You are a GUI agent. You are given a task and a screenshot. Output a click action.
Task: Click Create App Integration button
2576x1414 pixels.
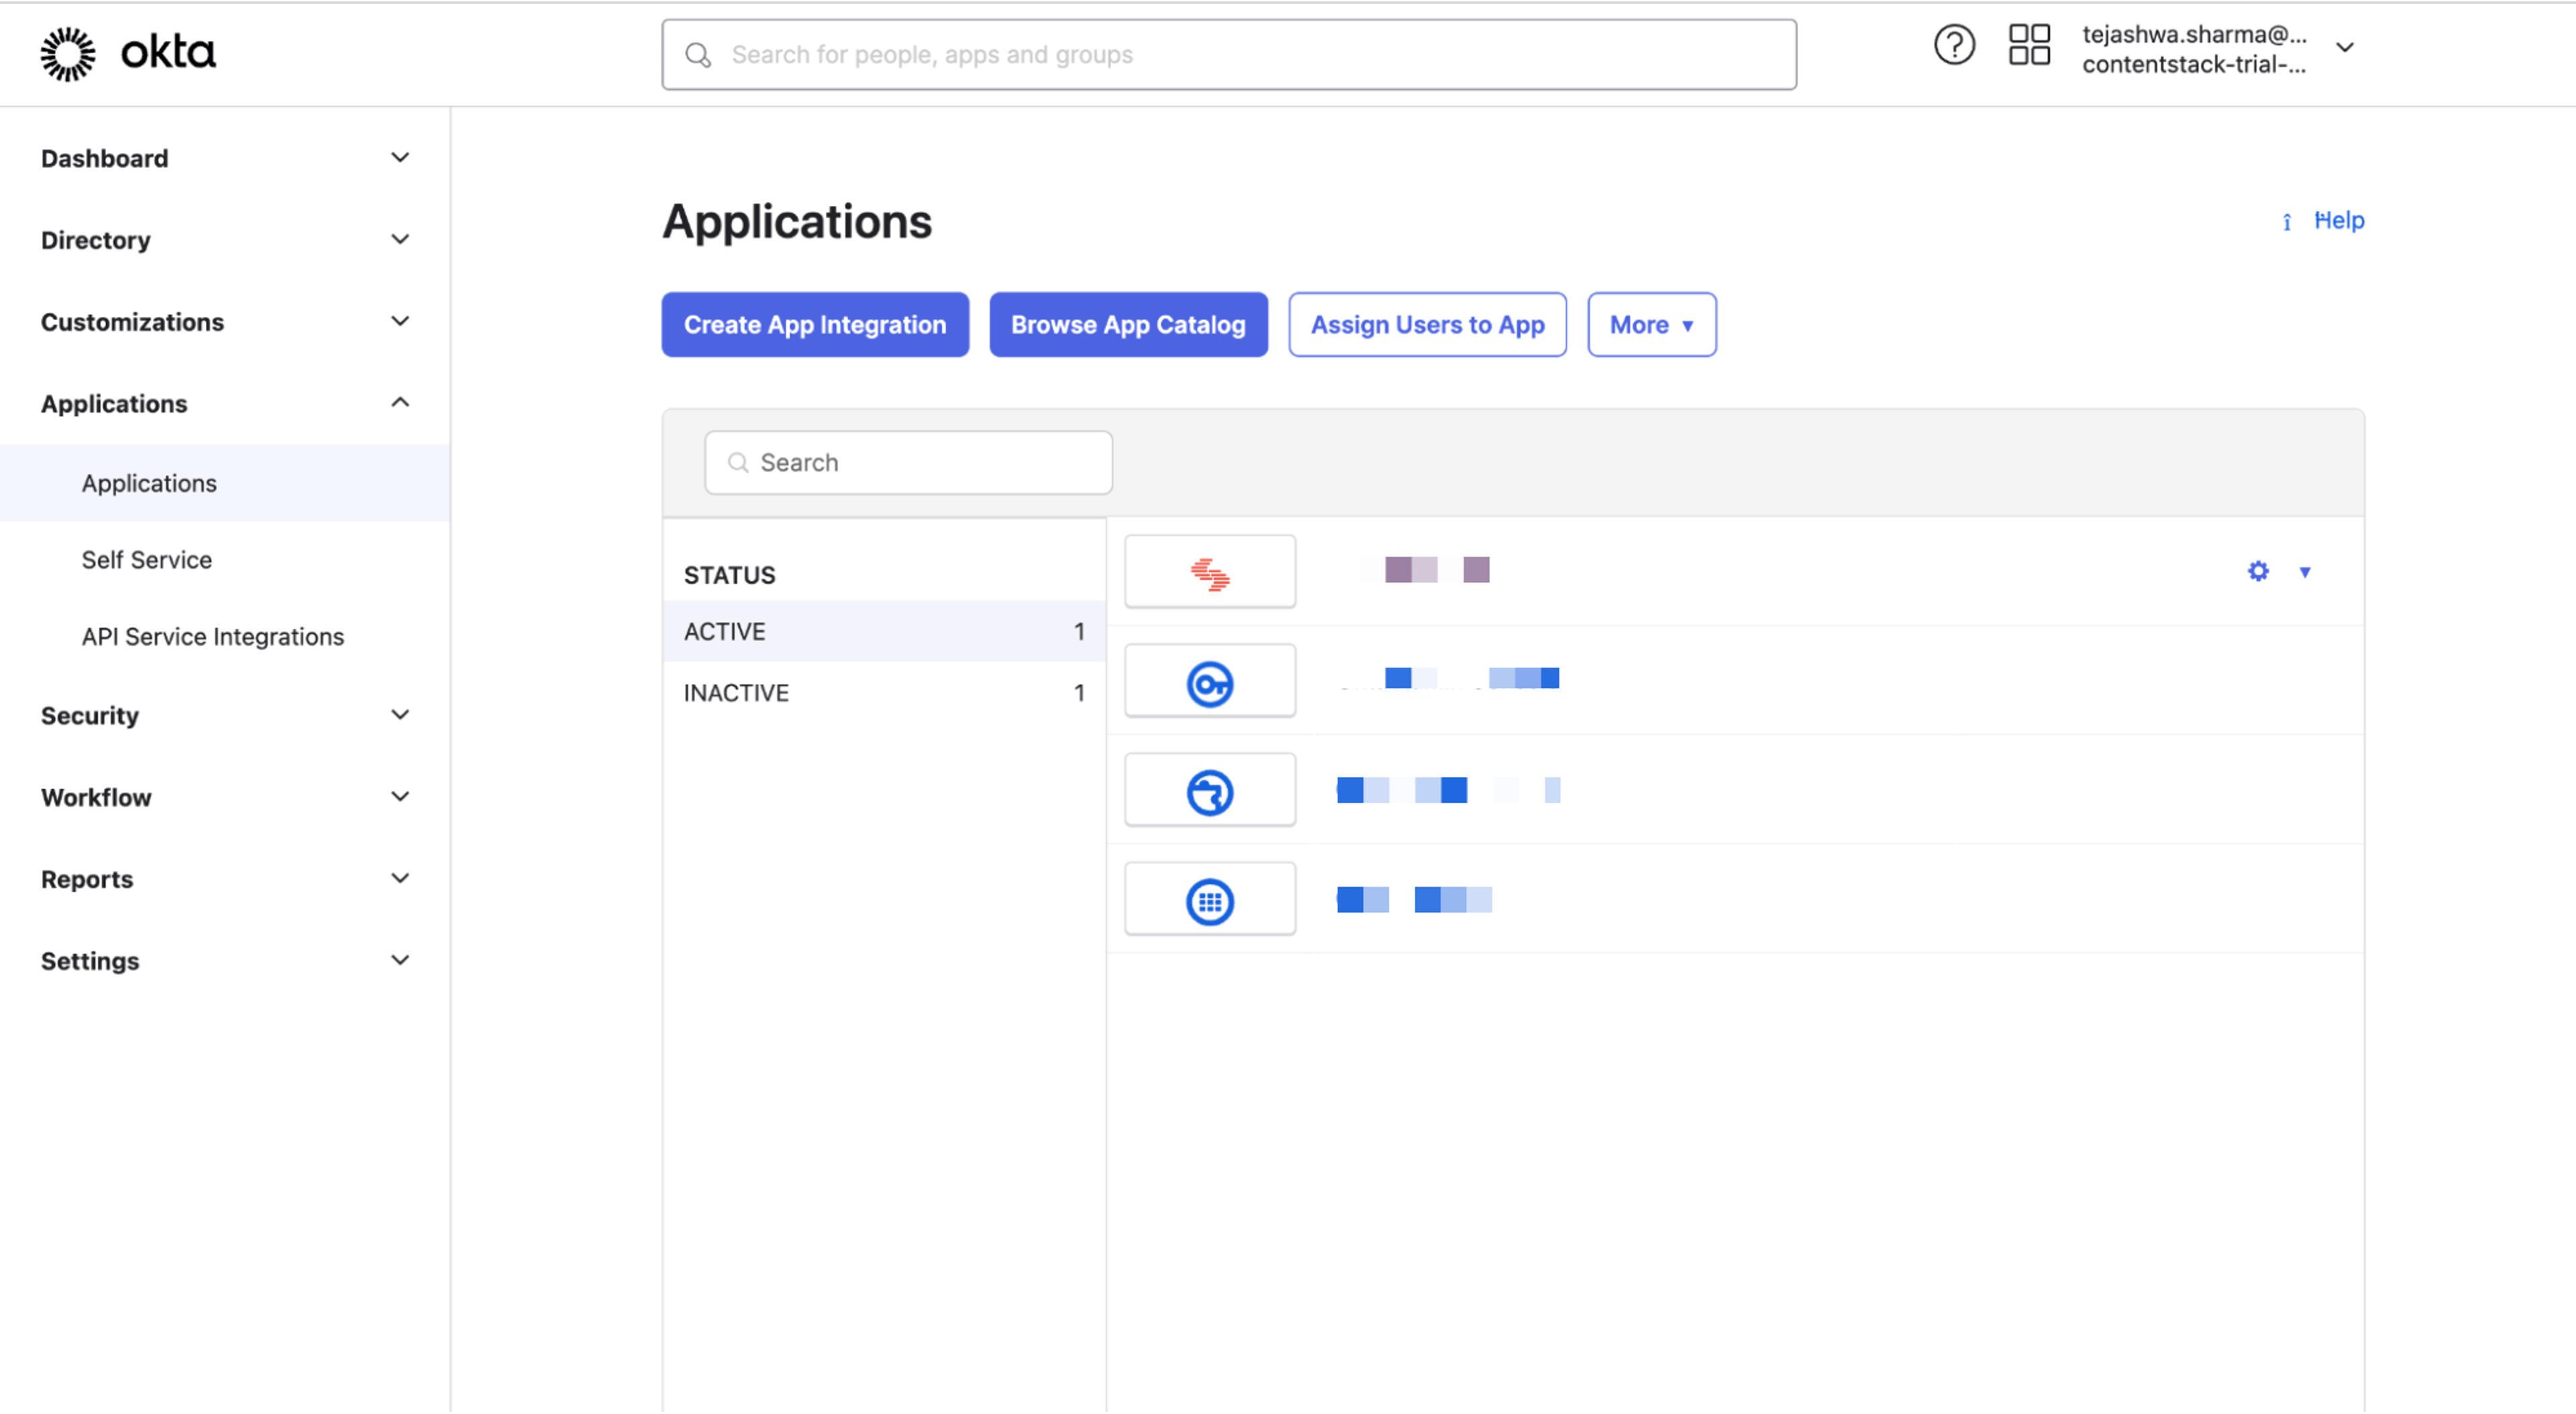coord(814,325)
